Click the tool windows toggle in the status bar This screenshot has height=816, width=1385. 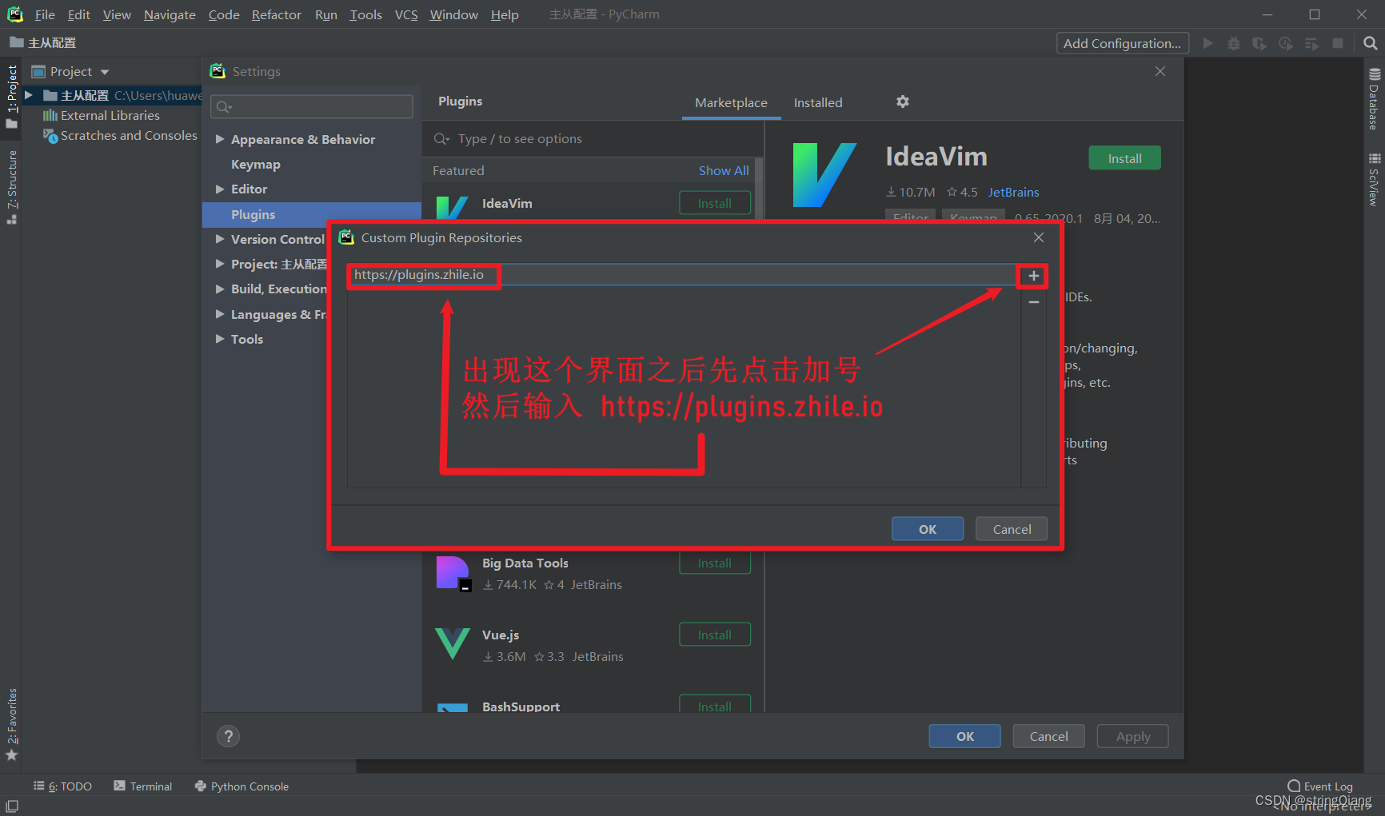[12, 806]
